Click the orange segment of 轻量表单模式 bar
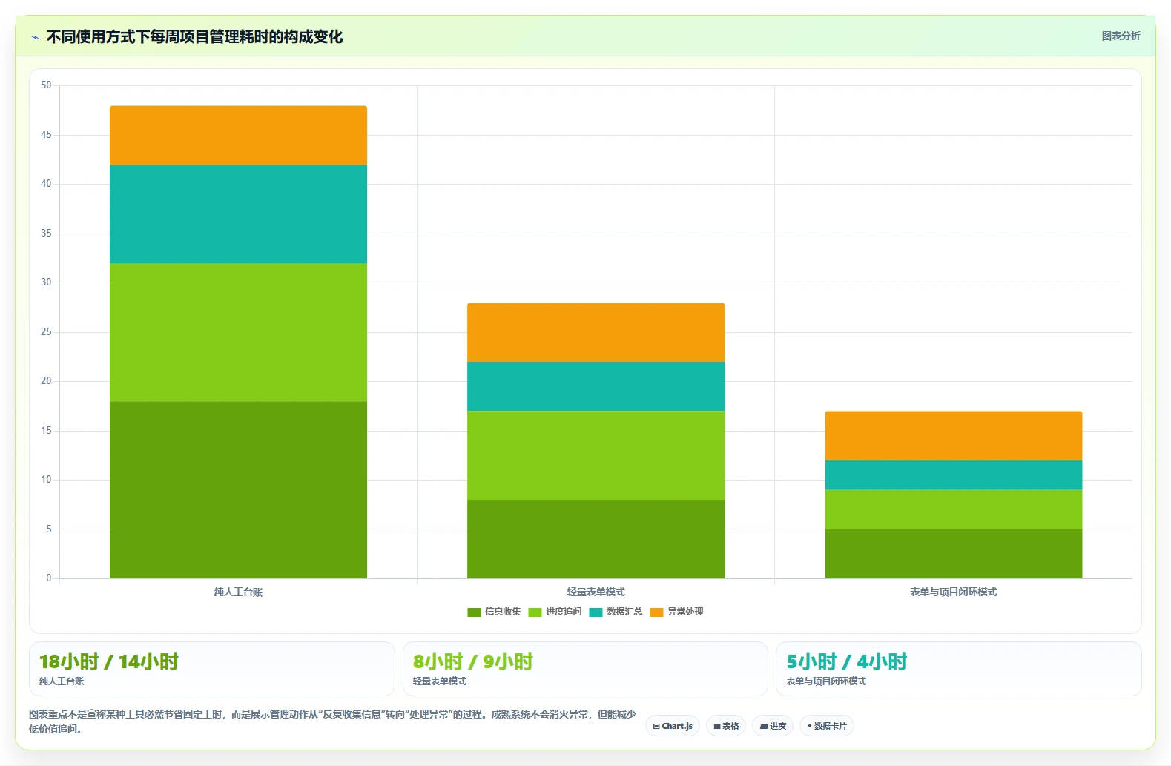This screenshot has width=1171, height=766. coord(596,332)
